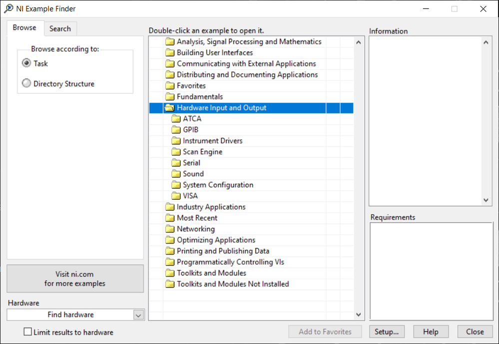The height and width of the screenshot is (344, 499).
Task: Click Visit ni.com for more examples button
Action: click(x=75, y=279)
